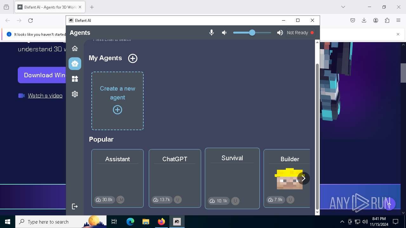Launch Microsoft Edge from taskbar
The height and width of the screenshot is (228, 406).
coord(130,222)
